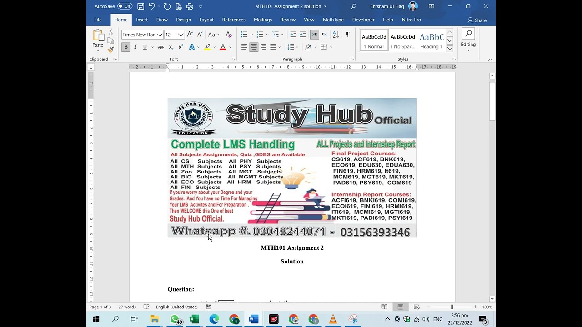Apply red font color
Viewport: 582px width, 327px height.
pyautogui.click(x=223, y=47)
